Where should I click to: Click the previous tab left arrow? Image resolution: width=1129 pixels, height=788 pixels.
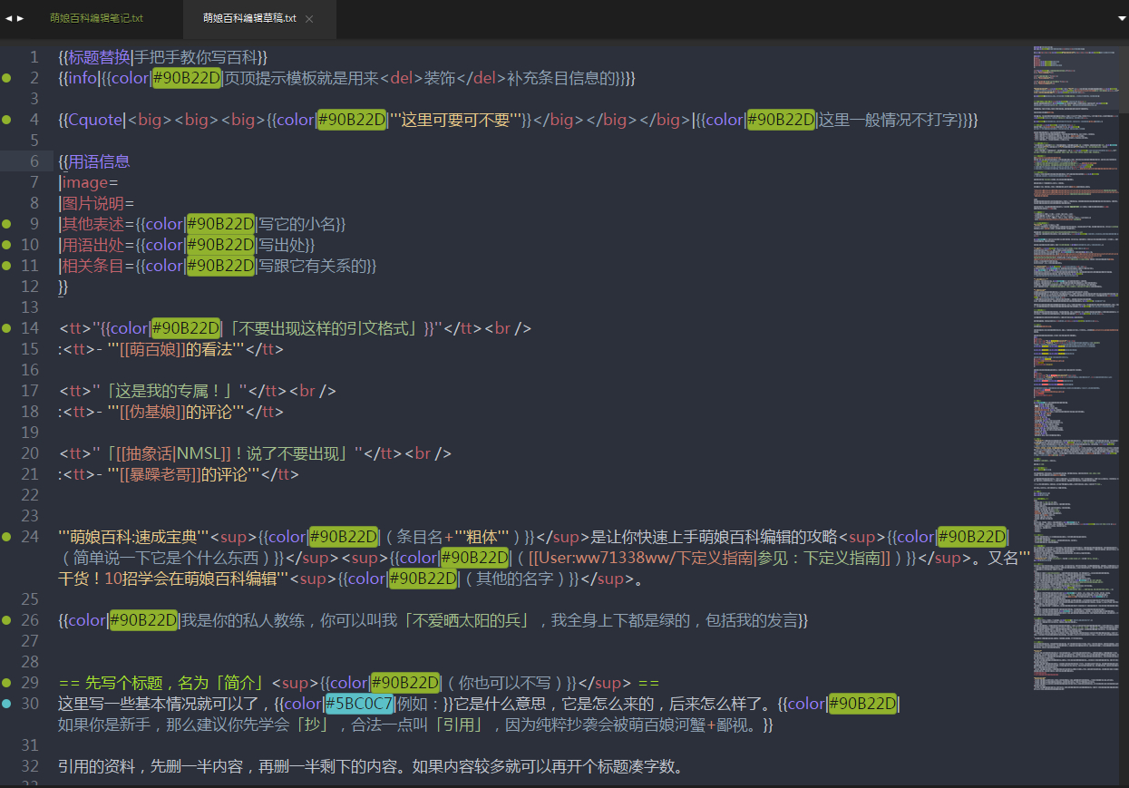pyautogui.click(x=8, y=18)
